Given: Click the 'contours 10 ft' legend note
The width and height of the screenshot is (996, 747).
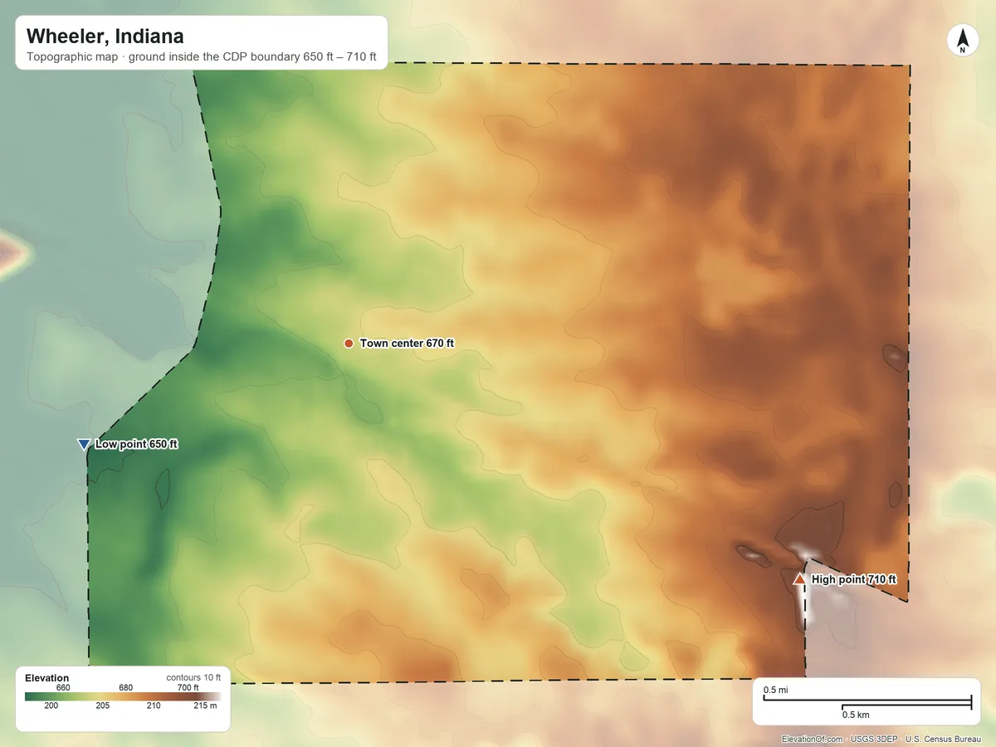Looking at the screenshot, I should click(193, 677).
